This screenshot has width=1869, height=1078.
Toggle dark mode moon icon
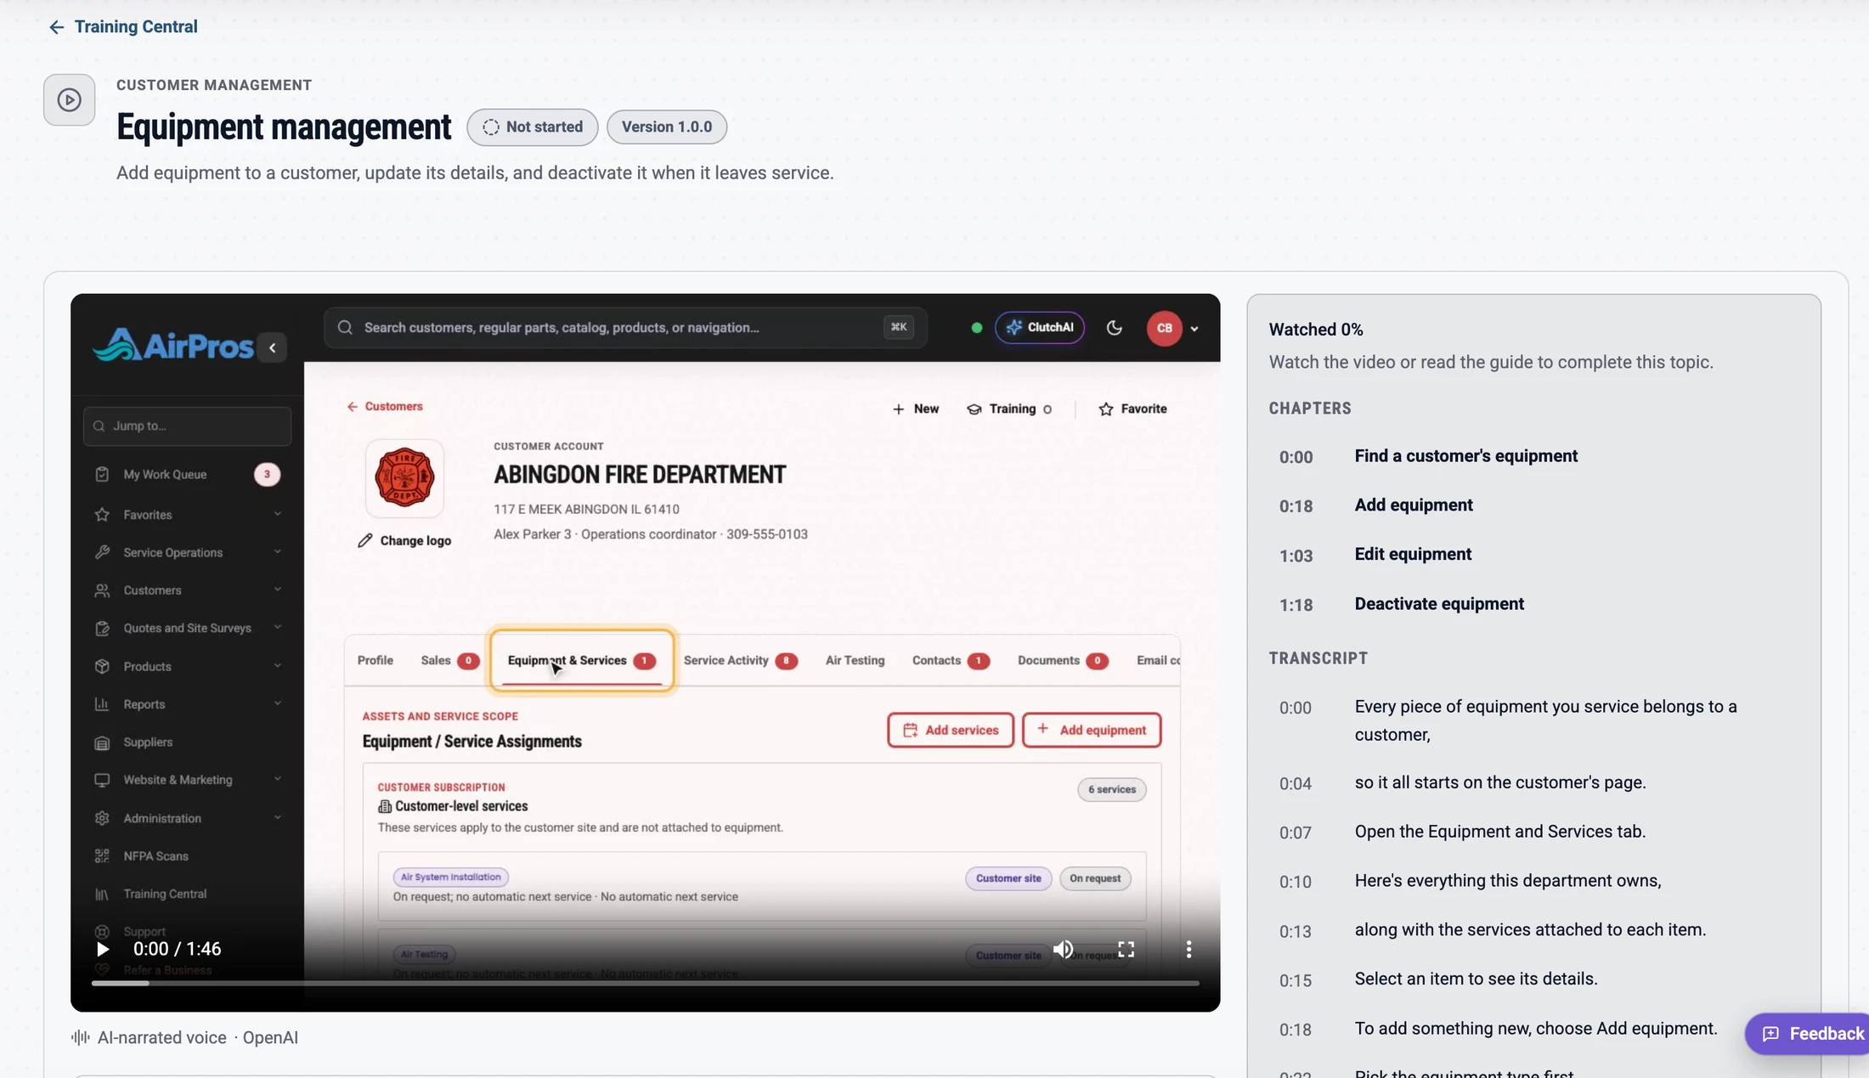pos(1115,328)
